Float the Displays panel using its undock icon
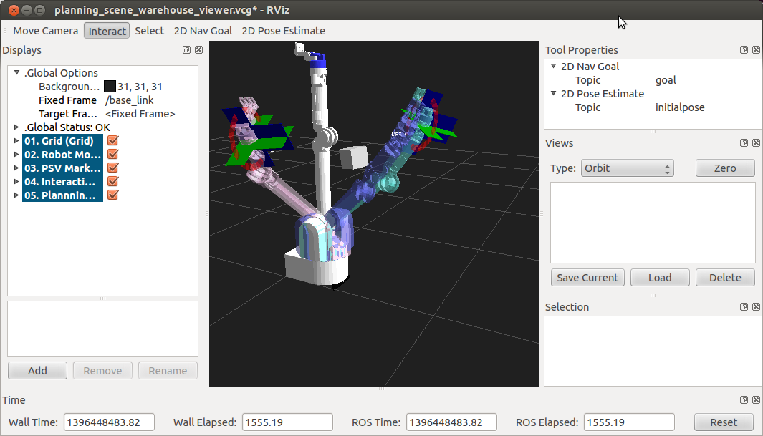Viewport: 763px width, 436px height. point(186,50)
